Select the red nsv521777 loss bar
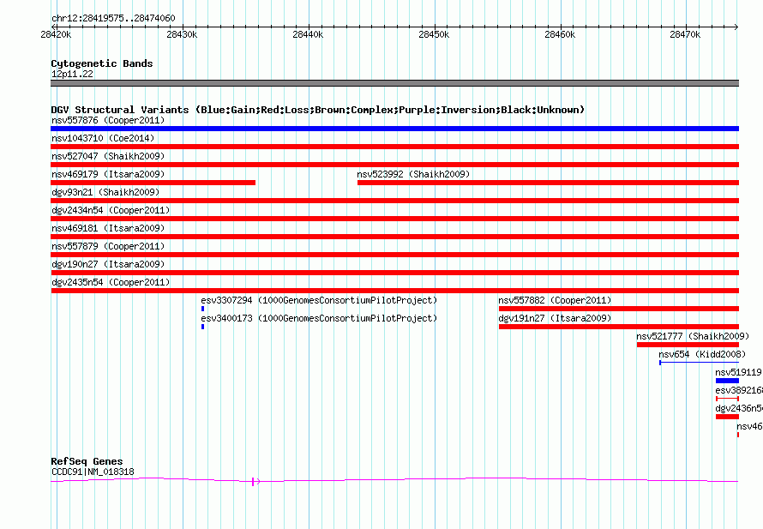Viewport: 763px width, 529px height. [x=688, y=345]
